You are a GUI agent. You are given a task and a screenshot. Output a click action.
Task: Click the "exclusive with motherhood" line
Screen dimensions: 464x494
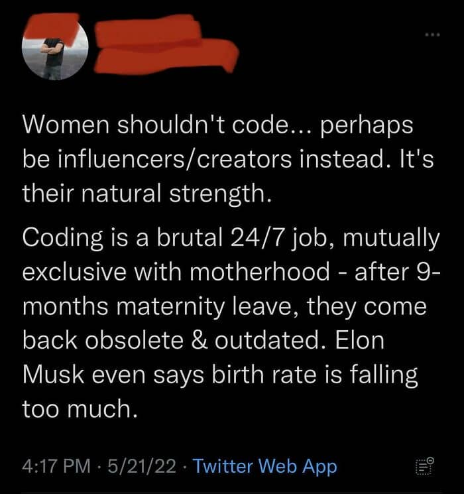click(x=231, y=272)
